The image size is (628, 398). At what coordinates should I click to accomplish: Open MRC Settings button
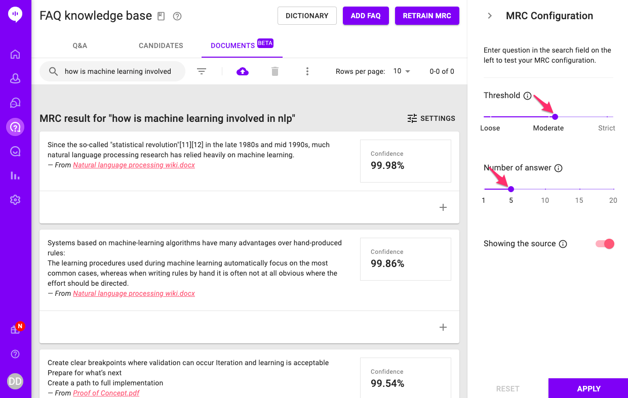click(x=431, y=118)
